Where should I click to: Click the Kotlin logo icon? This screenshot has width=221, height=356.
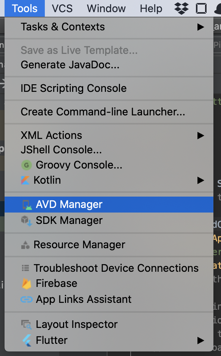click(25, 180)
